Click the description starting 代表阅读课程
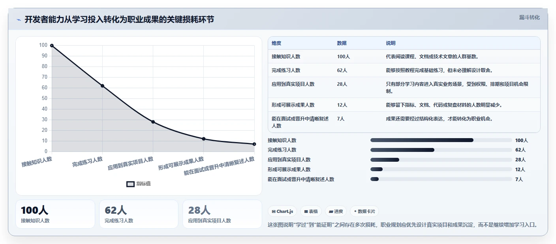 (x=432, y=57)
